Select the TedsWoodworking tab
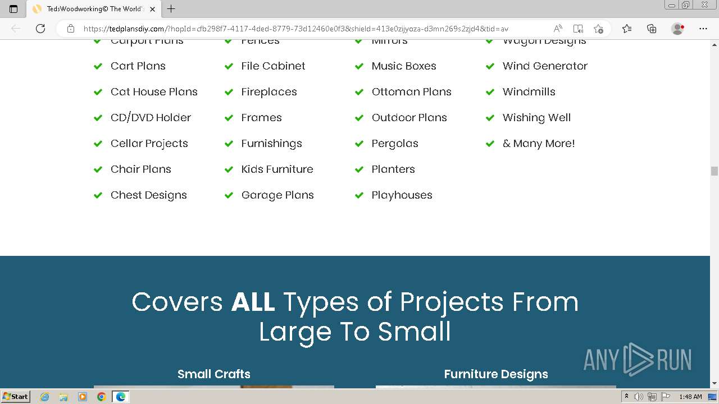 [x=94, y=9]
